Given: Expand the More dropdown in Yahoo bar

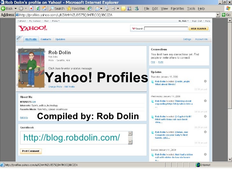Looking at the screenshot, I should (56, 21).
